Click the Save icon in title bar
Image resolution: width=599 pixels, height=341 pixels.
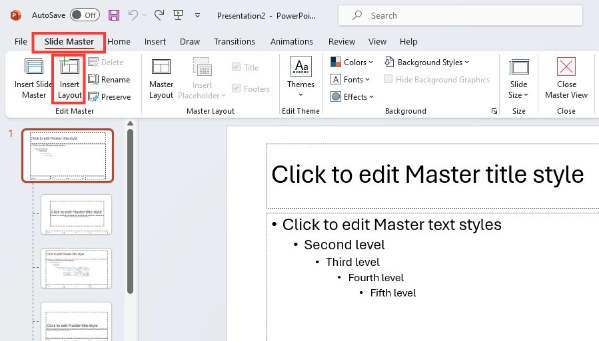point(114,15)
